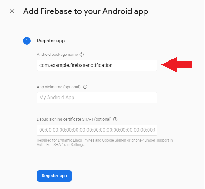The height and width of the screenshot is (189, 205).
Task: Click the word 'Settings' in the SHA-1 hint
Action: click(x=77, y=144)
